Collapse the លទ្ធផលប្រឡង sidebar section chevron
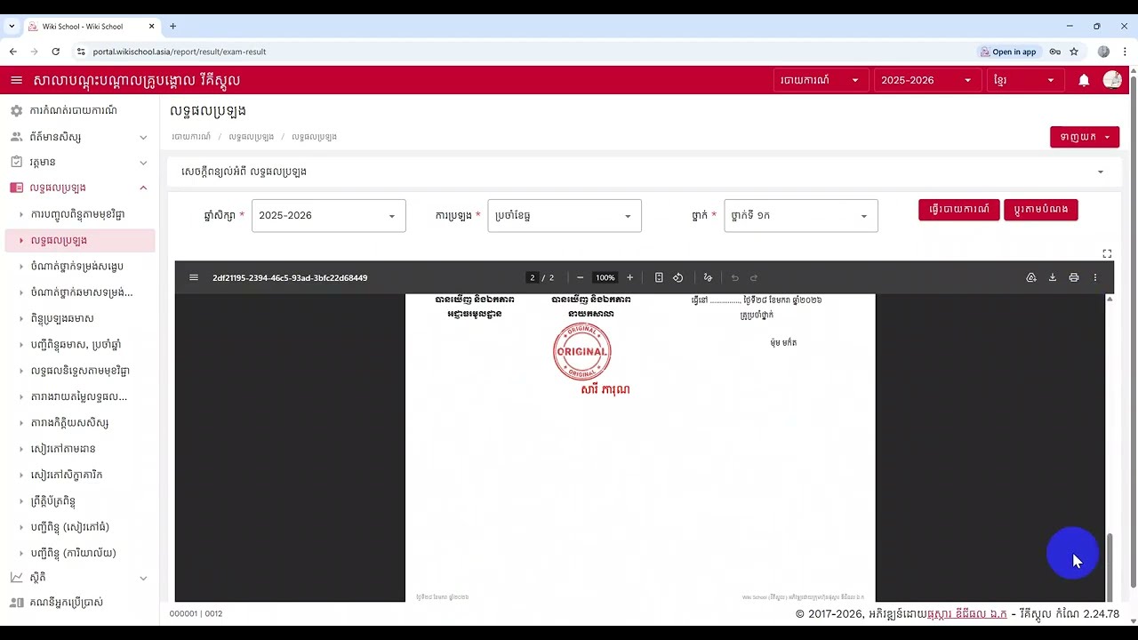The width and height of the screenshot is (1138, 640). pyautogui.click(x=143, y=188)
